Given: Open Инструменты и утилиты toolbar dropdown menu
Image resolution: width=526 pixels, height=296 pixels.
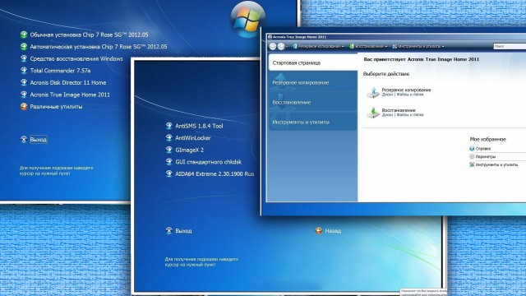Looking at the screenshot, I should tap(418, 46).
